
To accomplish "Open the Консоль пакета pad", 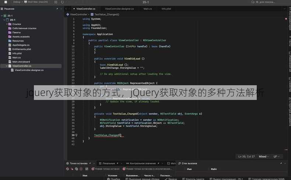I will (x=193, y=179).
